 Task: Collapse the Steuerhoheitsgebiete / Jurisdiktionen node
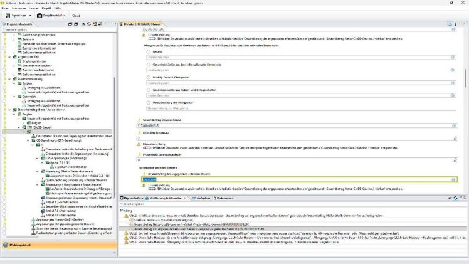[9, 110]
